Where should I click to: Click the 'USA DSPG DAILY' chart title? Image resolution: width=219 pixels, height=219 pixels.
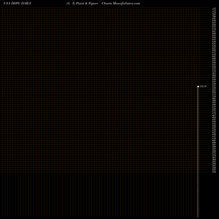coord(18,4)
